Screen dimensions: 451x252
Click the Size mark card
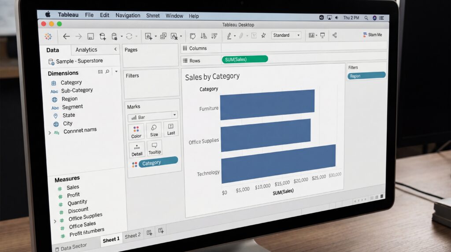154,130
